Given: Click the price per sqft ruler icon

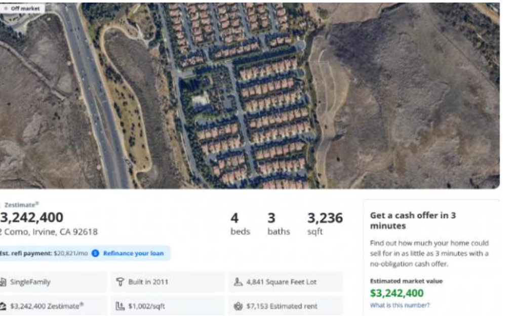Looking at the screenshot, I should 121,306.
